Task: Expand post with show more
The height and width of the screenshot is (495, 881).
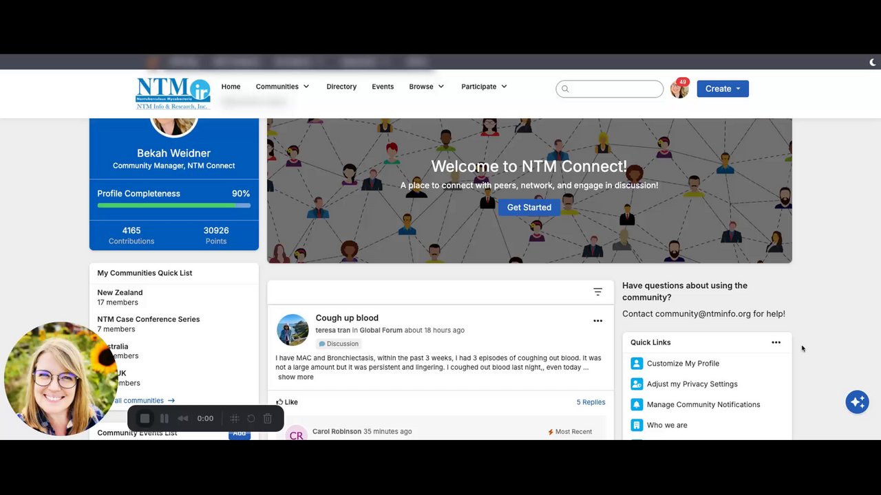Action: [x=296, y=377]
